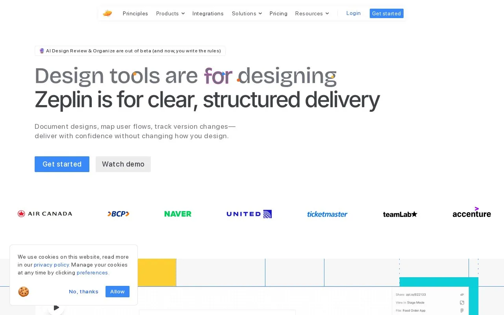Click the Login link

point(354,13)
